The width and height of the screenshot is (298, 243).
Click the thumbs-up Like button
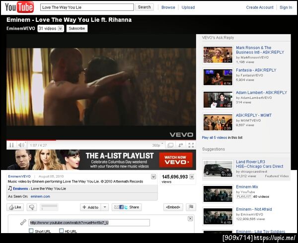click(x=15, y=207)
